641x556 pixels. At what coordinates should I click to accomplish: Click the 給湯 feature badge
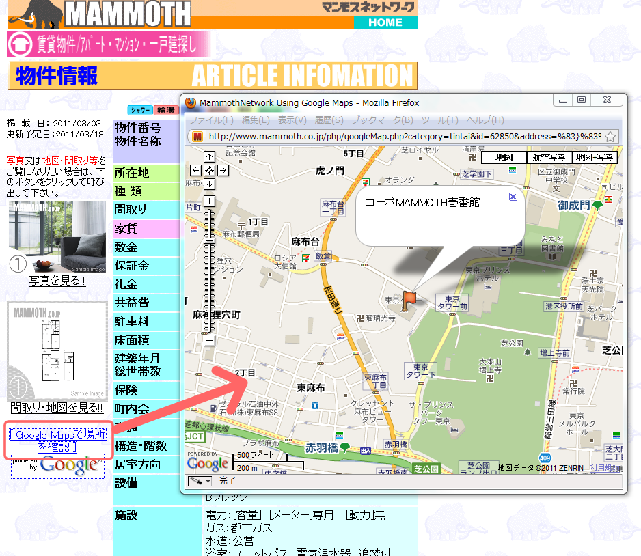tap(166, 110)
